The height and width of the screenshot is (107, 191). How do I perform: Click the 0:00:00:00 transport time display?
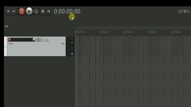click(x=67, y=11)
